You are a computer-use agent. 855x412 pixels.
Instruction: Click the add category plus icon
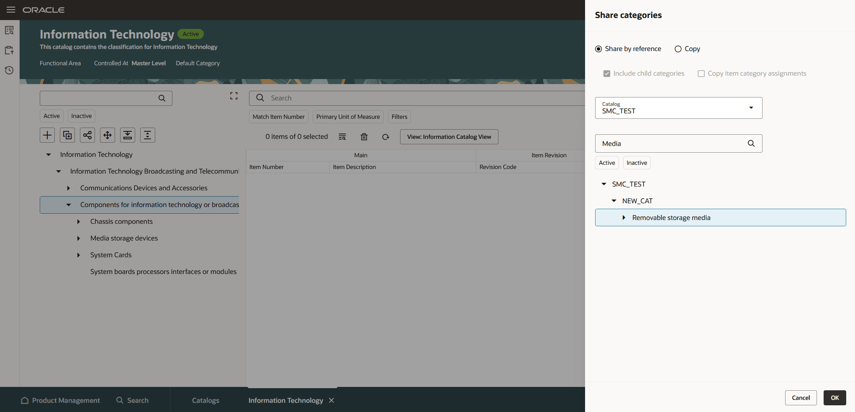click(x=47, y=135)
